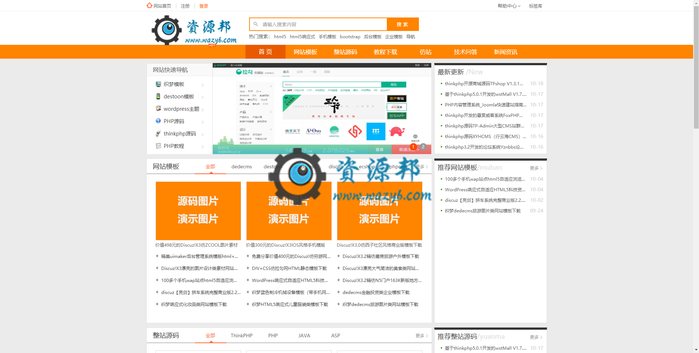Select the dedecms template tab
This screenshot has width=699, height=353.
coord(241,166)
